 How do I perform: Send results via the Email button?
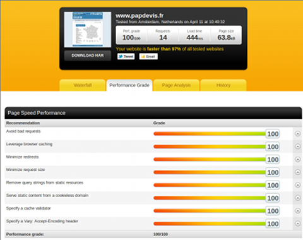(148, 56)
